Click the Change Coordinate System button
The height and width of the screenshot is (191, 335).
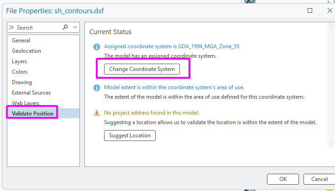142,69
